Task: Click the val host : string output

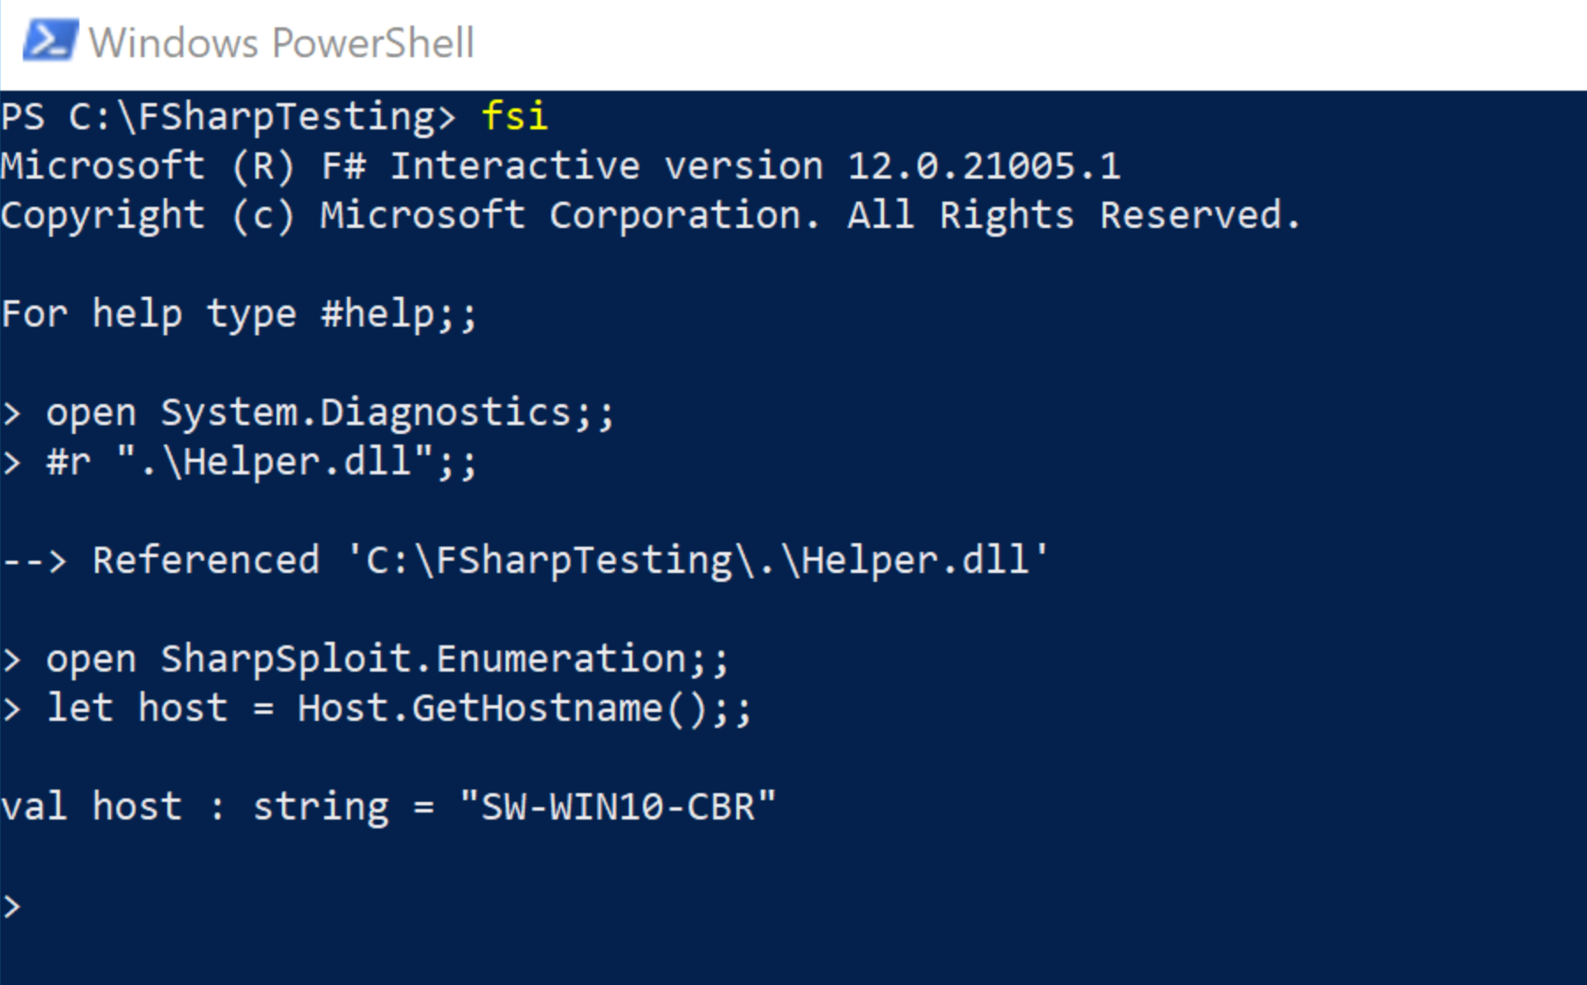Action: click(x=194, y=807)
